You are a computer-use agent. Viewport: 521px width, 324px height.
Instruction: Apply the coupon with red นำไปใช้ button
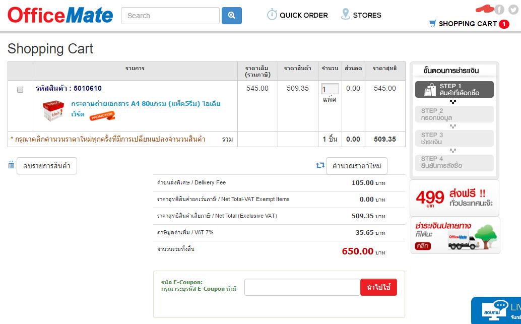pyautogui.click(x=378, y=287)
